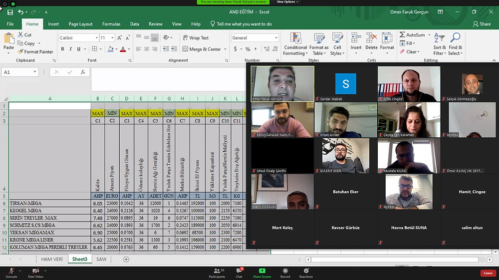Switch to Formulas ribbon tab
This screenshot has width=499, height=280.
coord(111,24)
